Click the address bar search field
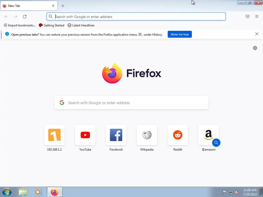263x197 pixels. pyautogui.click(x=136, y=17)
